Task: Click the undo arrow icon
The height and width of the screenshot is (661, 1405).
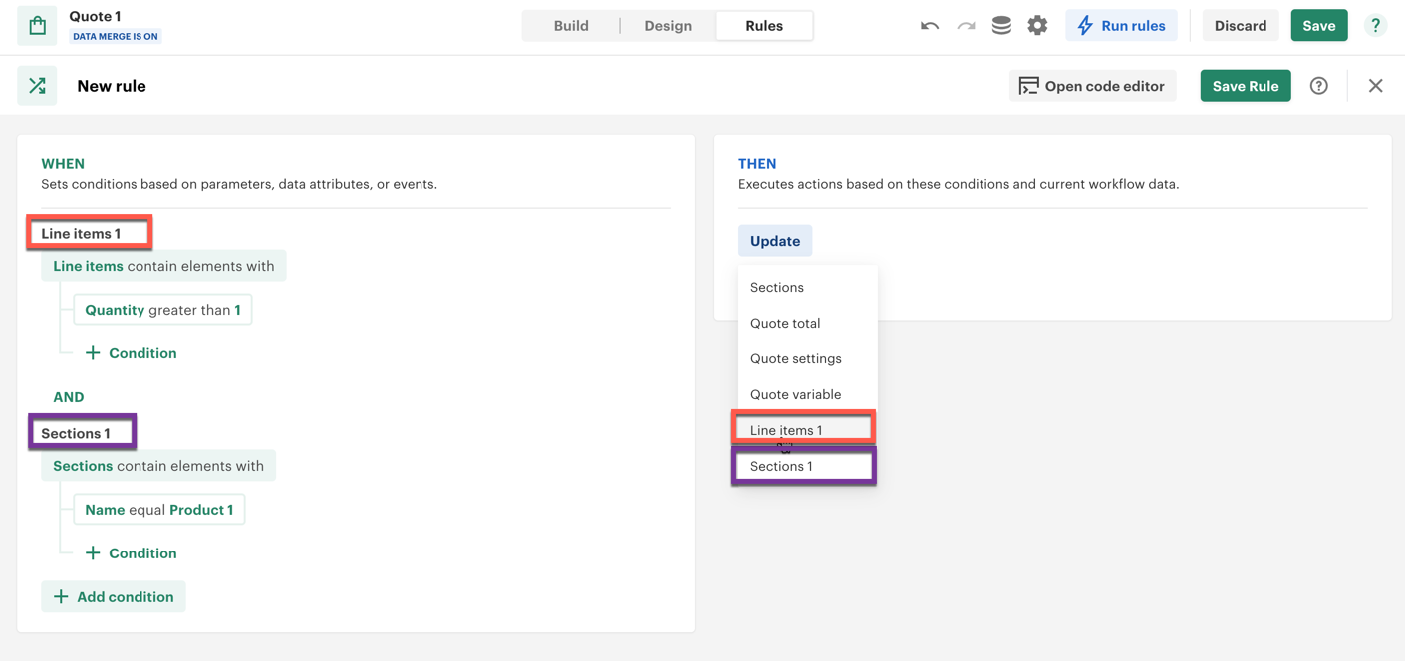Action: (x=929, y=26)
